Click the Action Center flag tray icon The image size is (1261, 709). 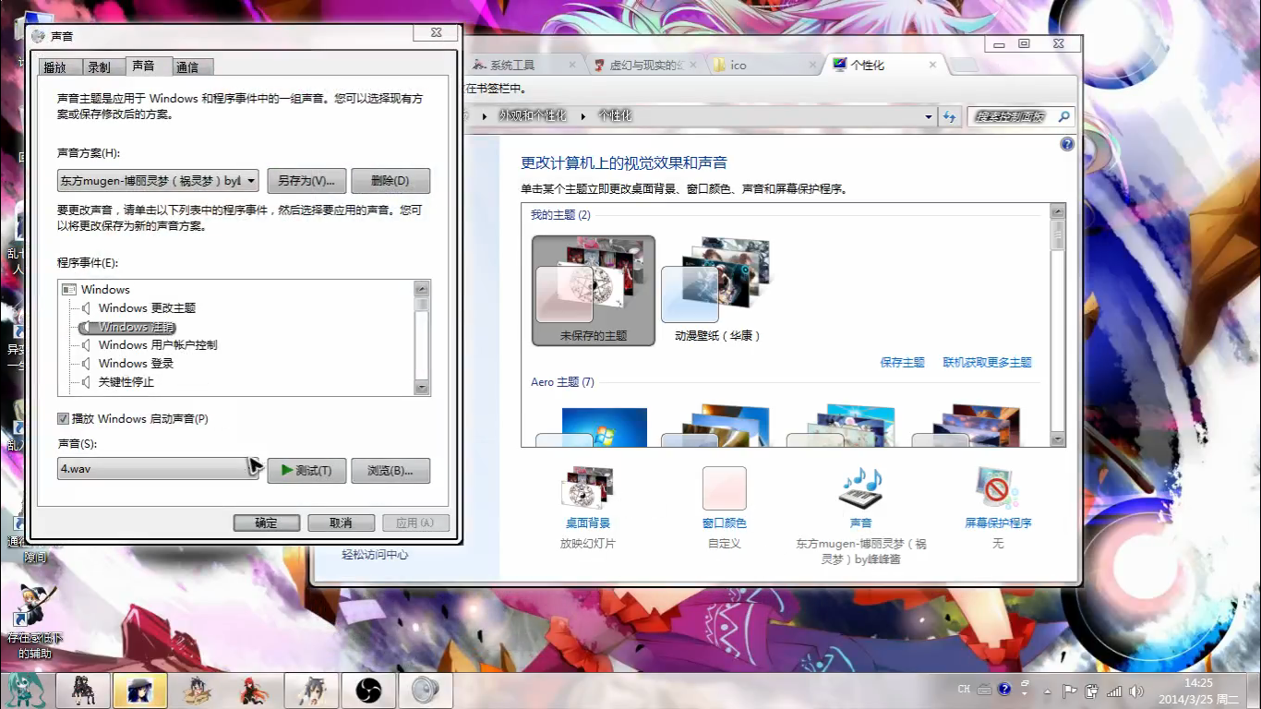tap(1070, 691)
